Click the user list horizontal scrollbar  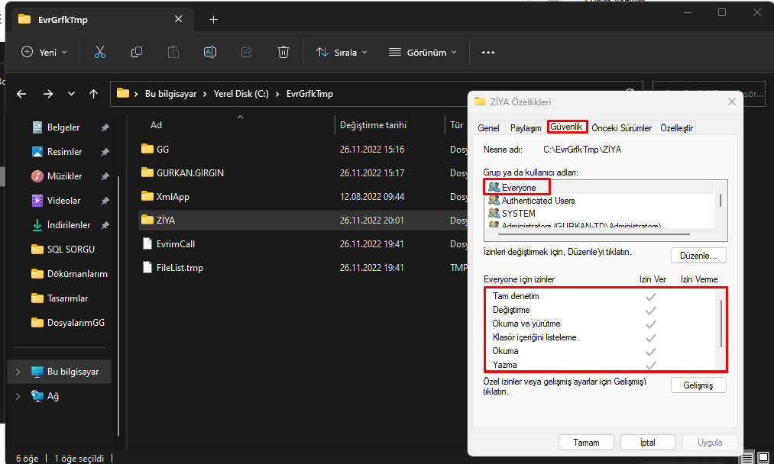pos(594,234)
